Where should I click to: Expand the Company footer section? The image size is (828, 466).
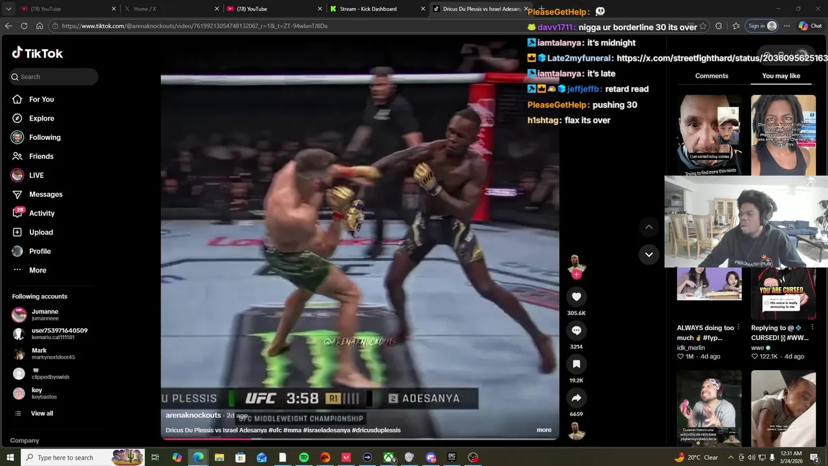coord(25,440)
